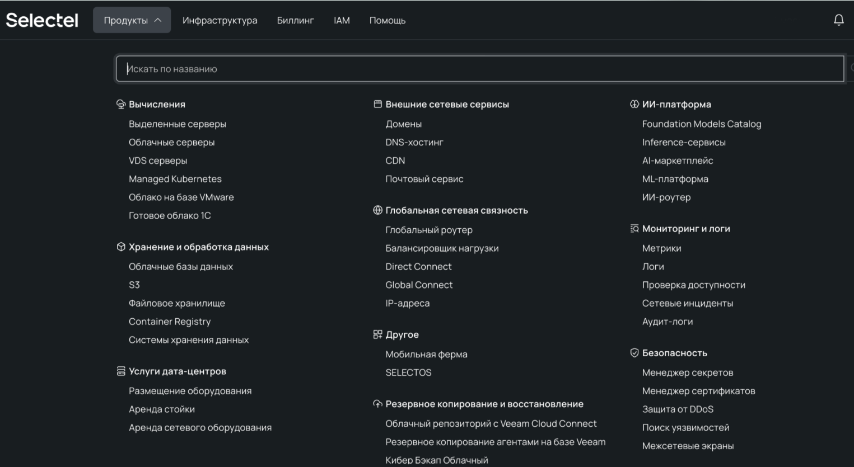Screen dimensions: 854x467
Task: Select SELECTOS
Action: [x=408, y=372]
